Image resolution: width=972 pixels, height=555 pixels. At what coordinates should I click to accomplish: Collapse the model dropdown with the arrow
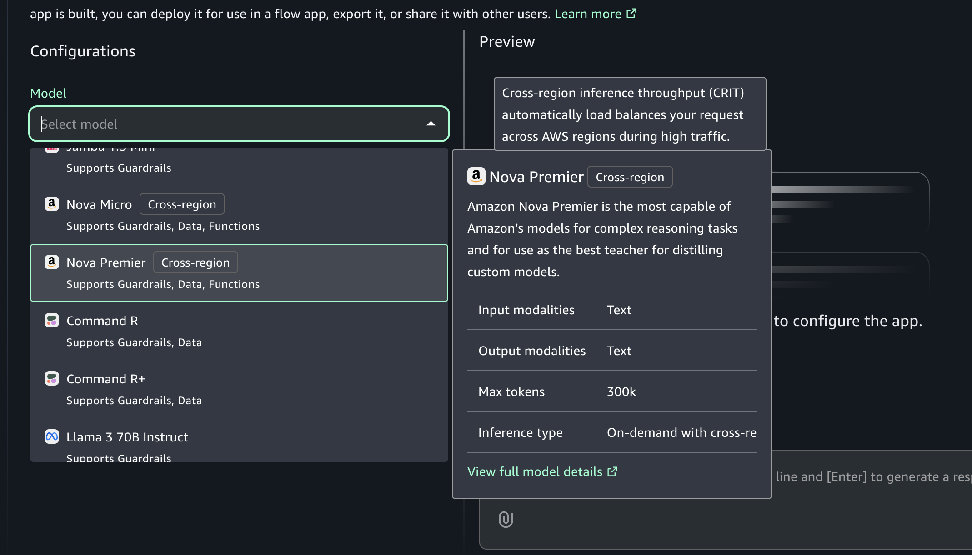(x=431, y=124)
